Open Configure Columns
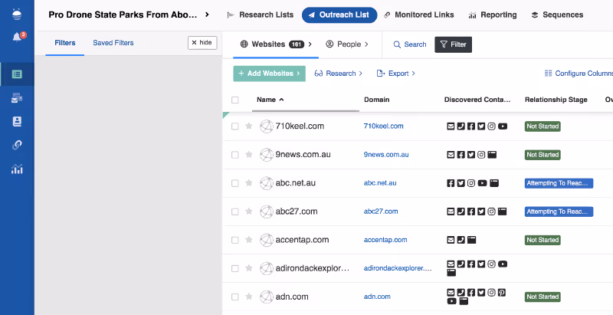613x315 pixels. click(x=579, y=74)
